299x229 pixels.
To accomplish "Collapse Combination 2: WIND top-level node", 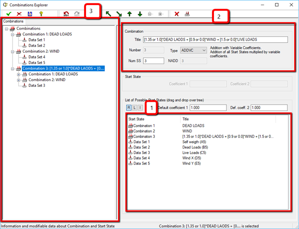I will 13,52.
